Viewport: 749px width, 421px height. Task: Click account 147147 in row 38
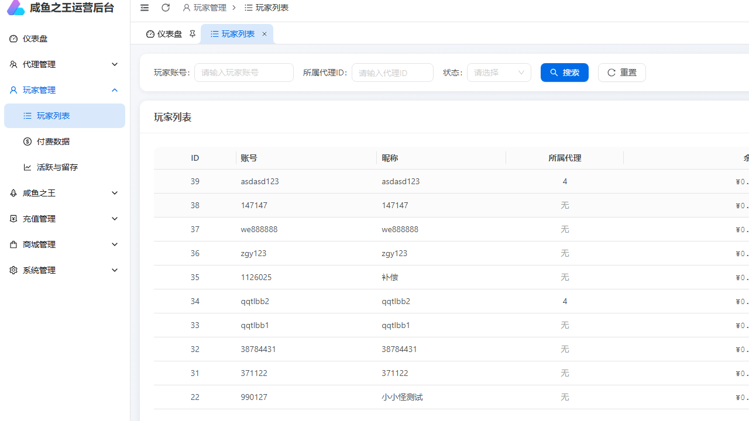coord(254,205)
